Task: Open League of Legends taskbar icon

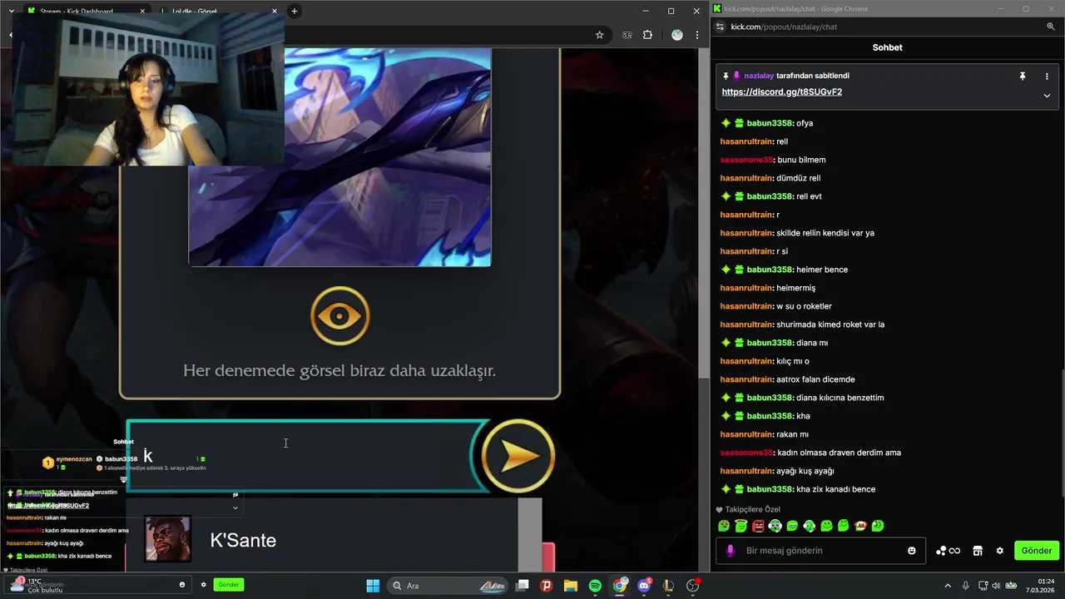Action: coord(668,586)
